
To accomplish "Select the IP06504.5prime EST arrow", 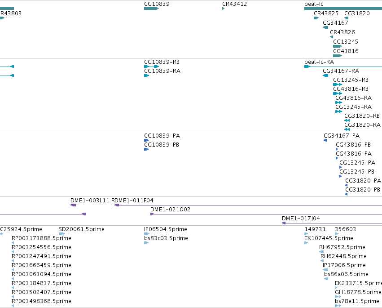I will [x=147, y=234].
